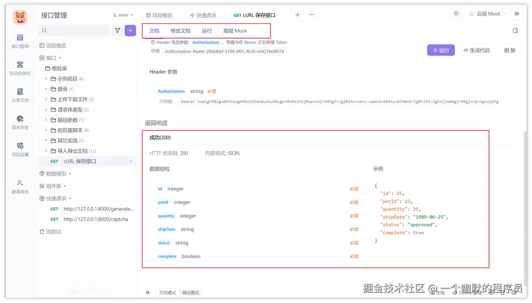Open the 云端 Mock environment dropdown
The height and width of the screenshot is (303, 532).
(488, 14)
